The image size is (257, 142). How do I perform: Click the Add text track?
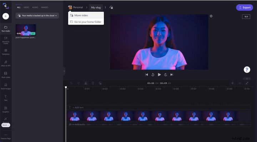coord(158,107)
